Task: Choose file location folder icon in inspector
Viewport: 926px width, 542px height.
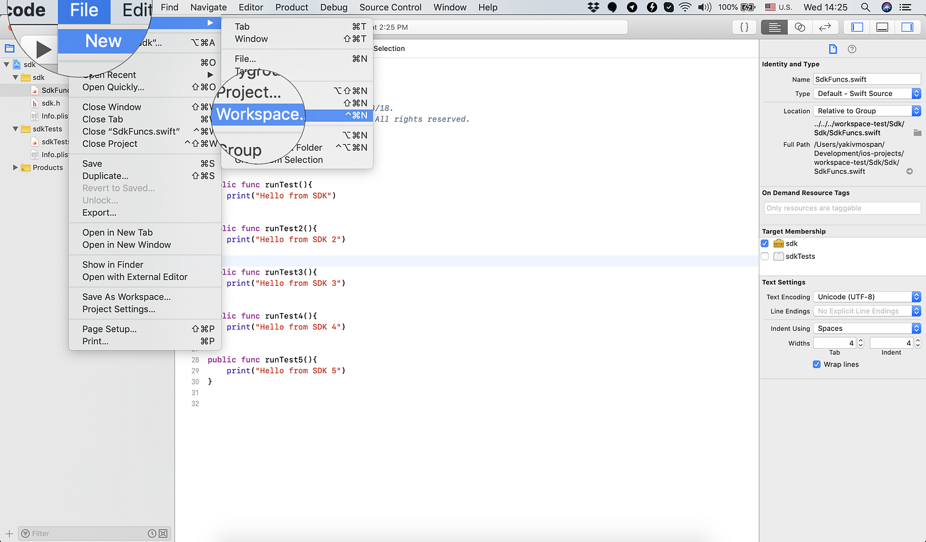Action: (x=917, y=132)
